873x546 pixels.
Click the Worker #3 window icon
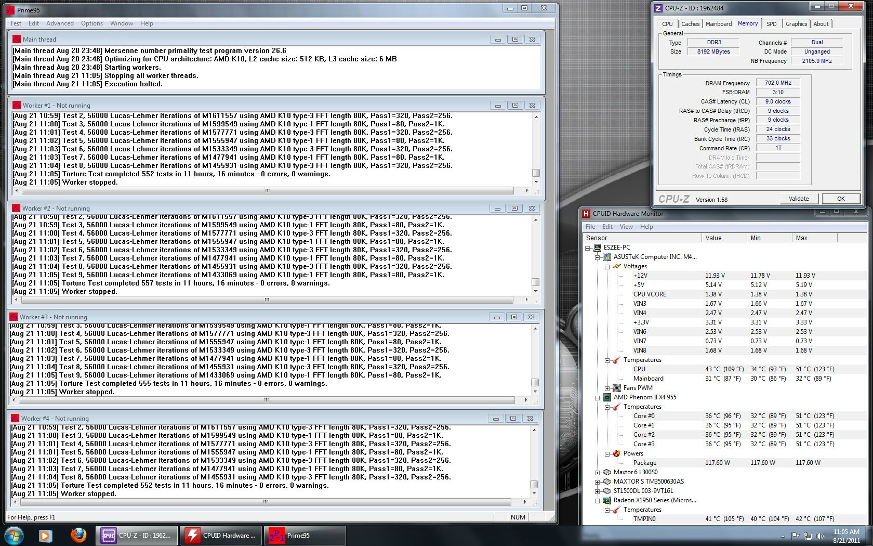(14, 317)
